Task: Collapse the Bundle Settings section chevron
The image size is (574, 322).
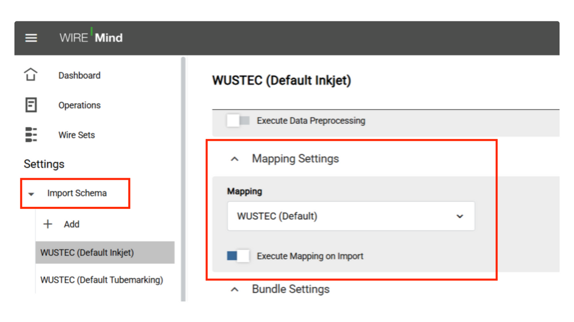Action: (x=234, y=289)
